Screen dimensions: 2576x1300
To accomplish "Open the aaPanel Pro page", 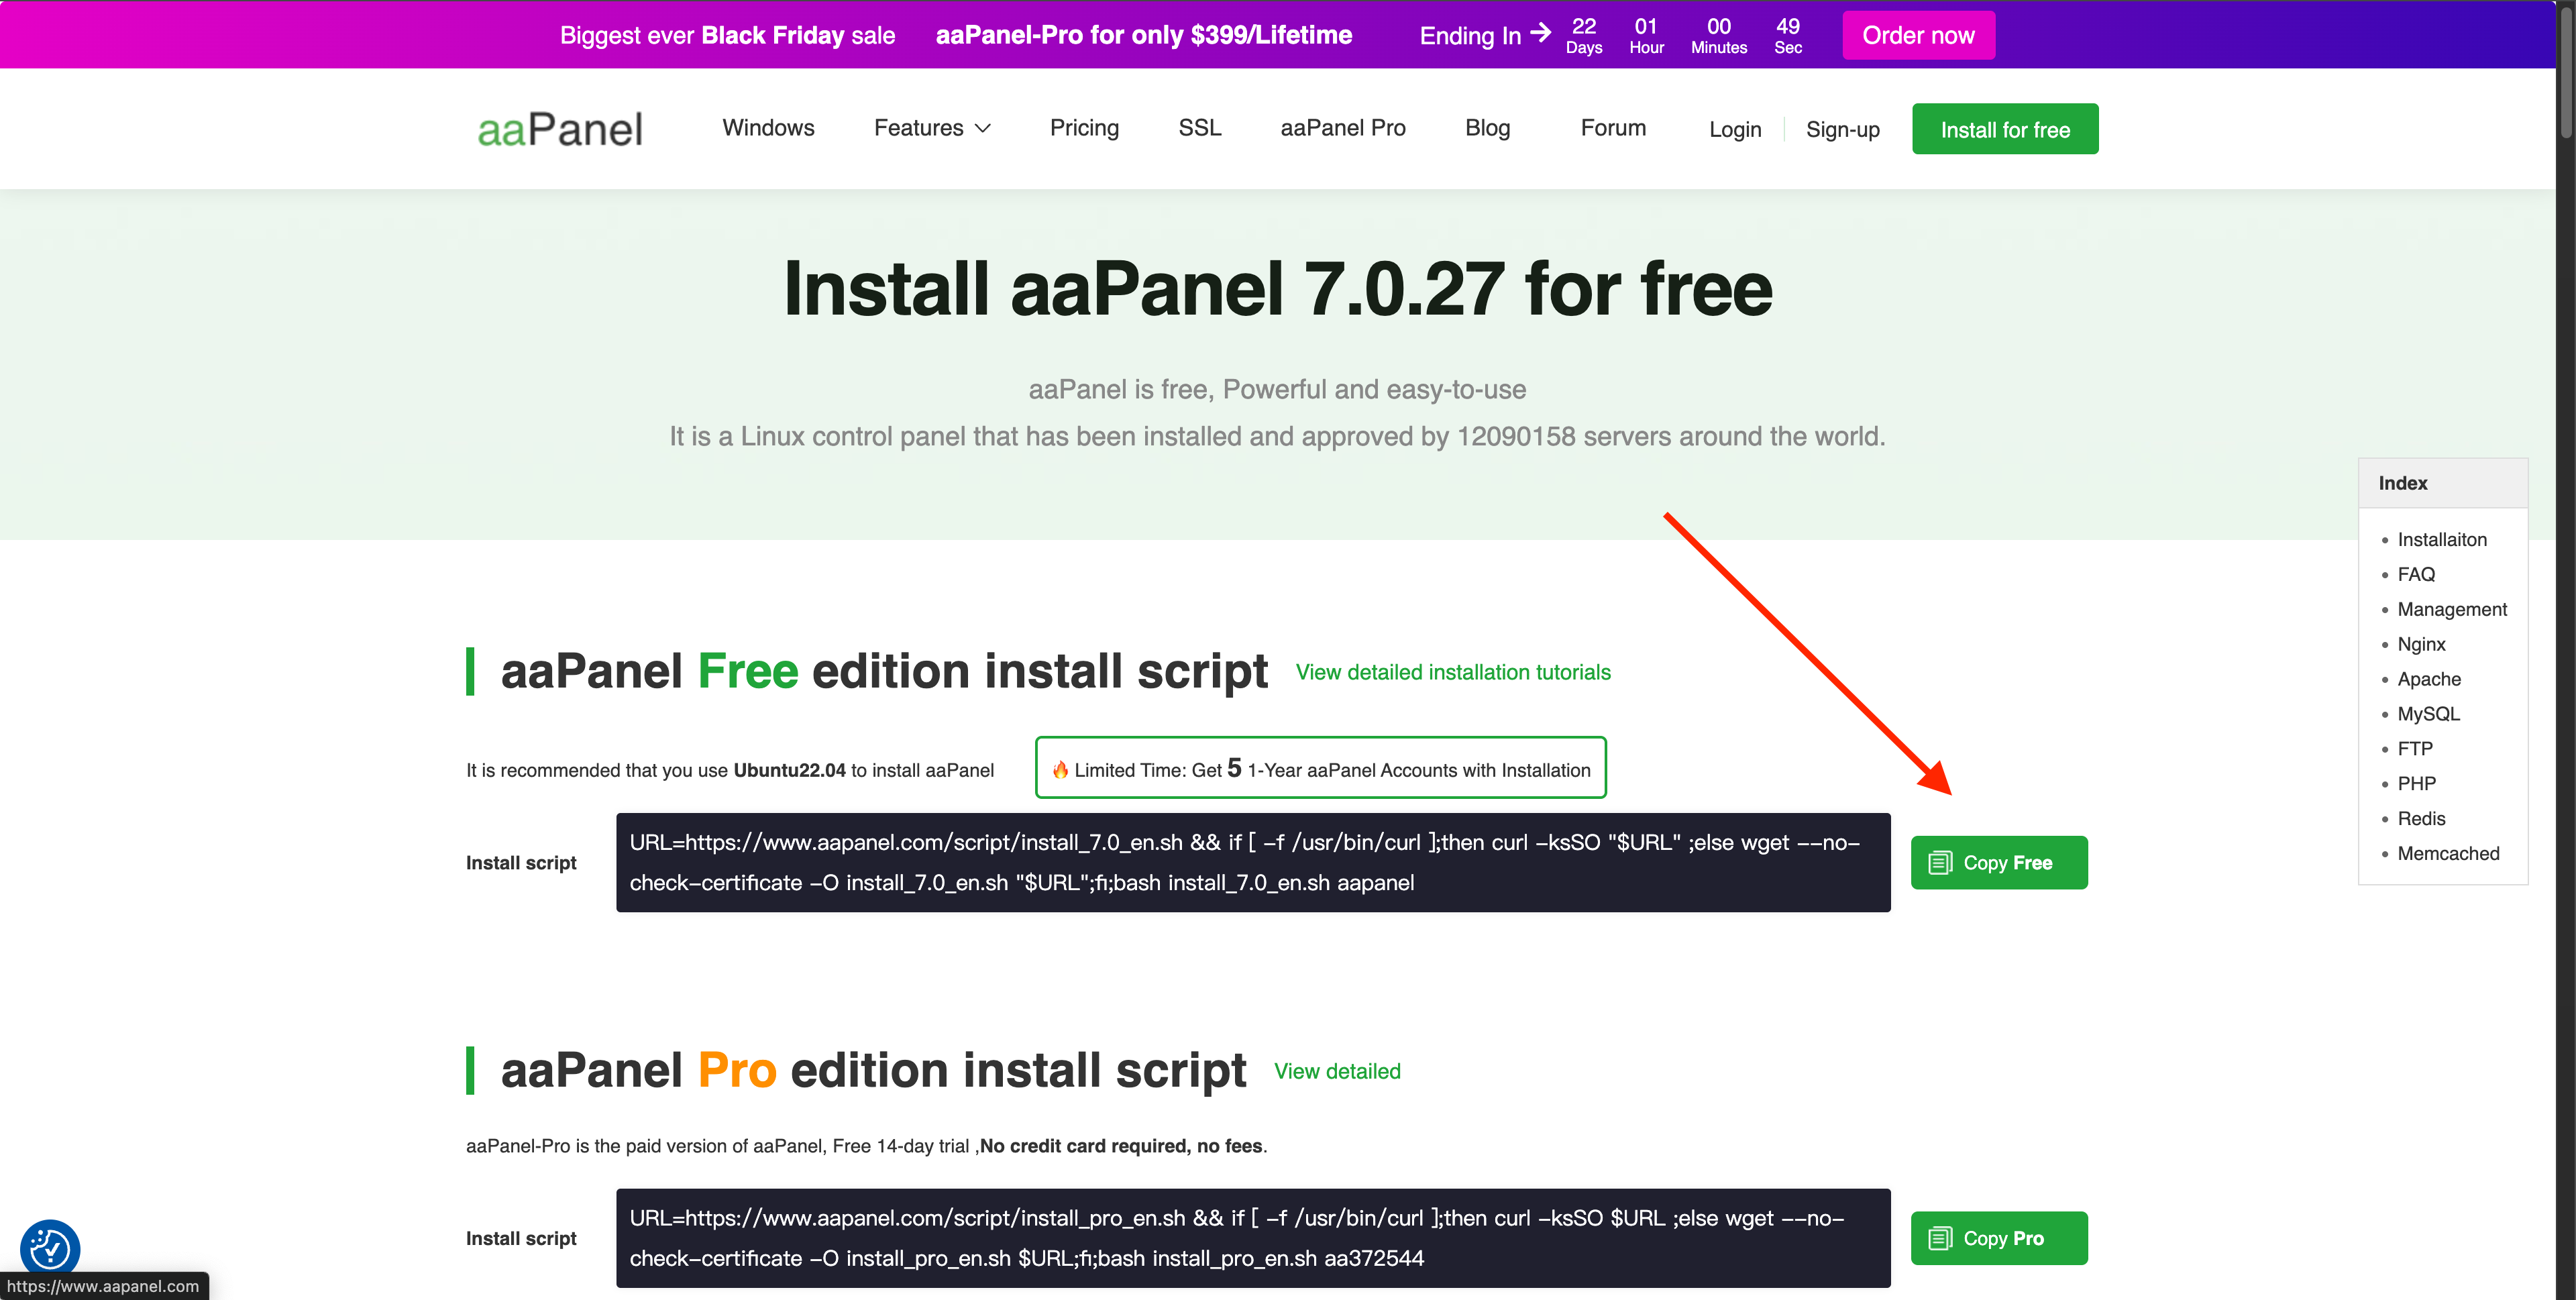I will point(1342,128).
